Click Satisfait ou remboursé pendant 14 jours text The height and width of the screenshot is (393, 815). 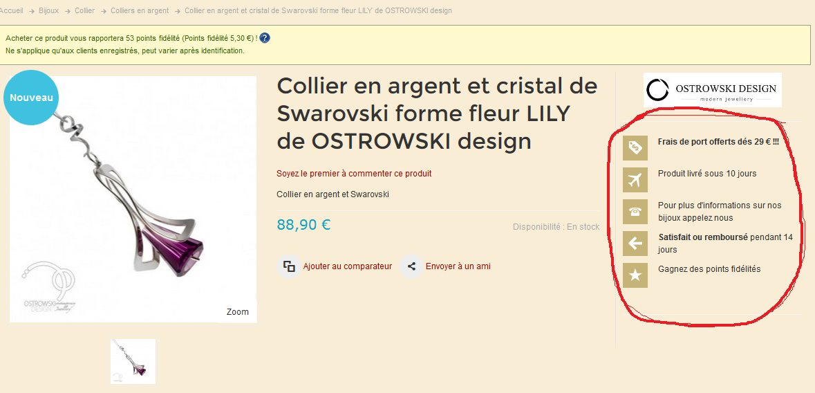tap(726, 243)
